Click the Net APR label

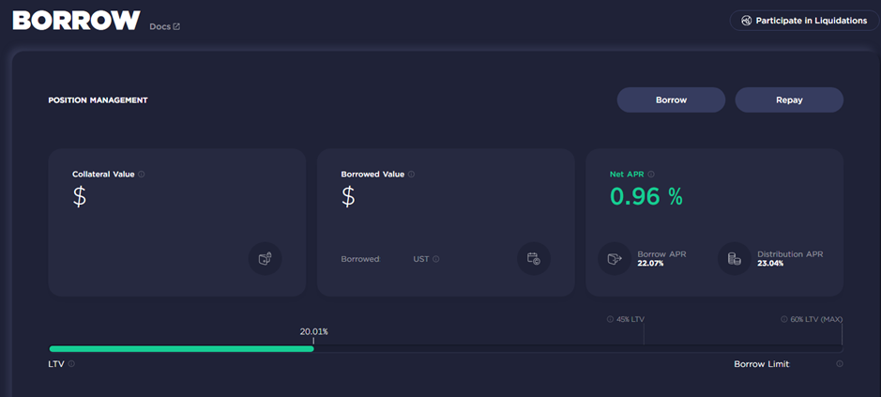[627, 175]
